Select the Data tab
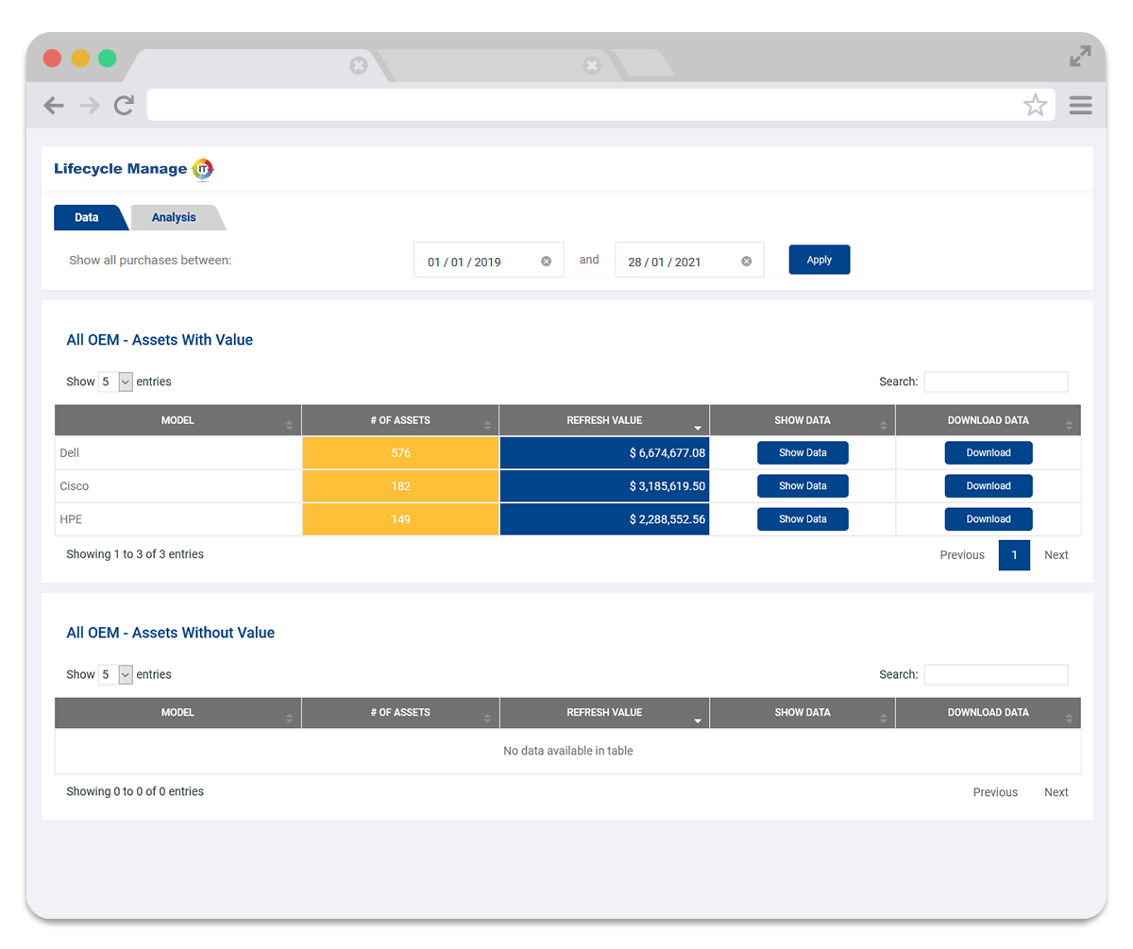The image size is (1133, 949). click(x=87, y=218)
